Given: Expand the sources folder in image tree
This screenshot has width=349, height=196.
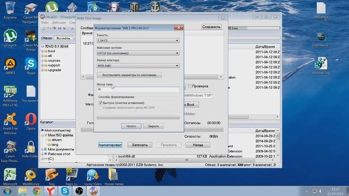Looking at the screenshot, I should pyautogui.click(x=43, y=60).
